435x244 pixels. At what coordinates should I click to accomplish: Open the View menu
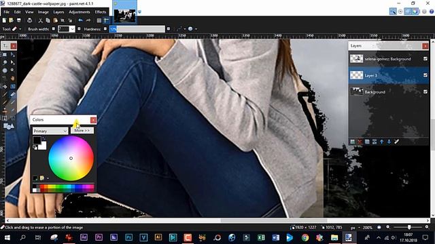[29, 12]
